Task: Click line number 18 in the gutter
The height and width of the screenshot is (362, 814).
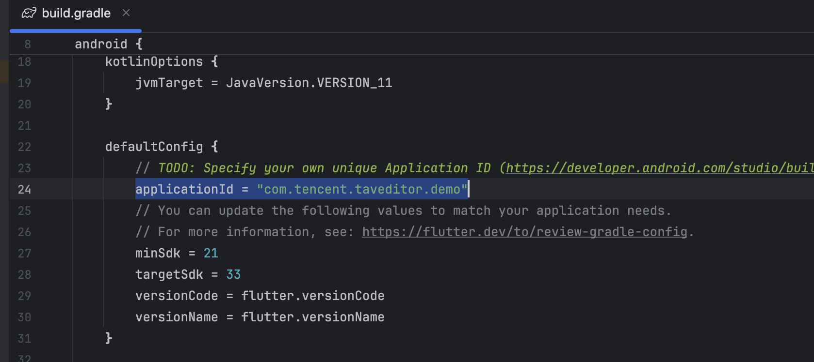Action: tap(24, 61)
